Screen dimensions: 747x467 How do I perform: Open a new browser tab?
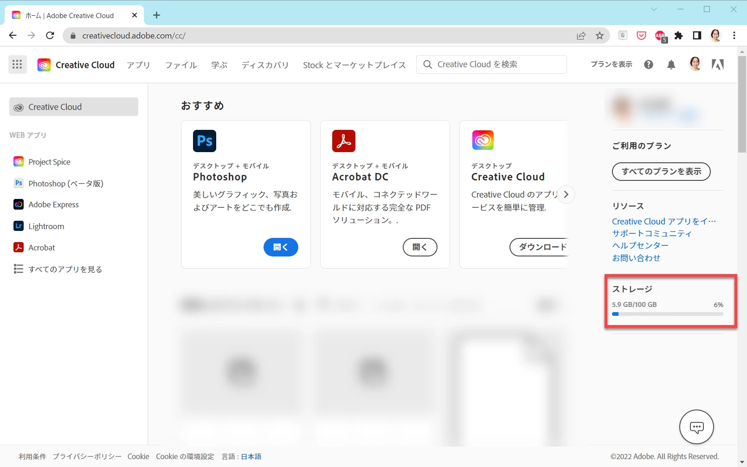156,15
